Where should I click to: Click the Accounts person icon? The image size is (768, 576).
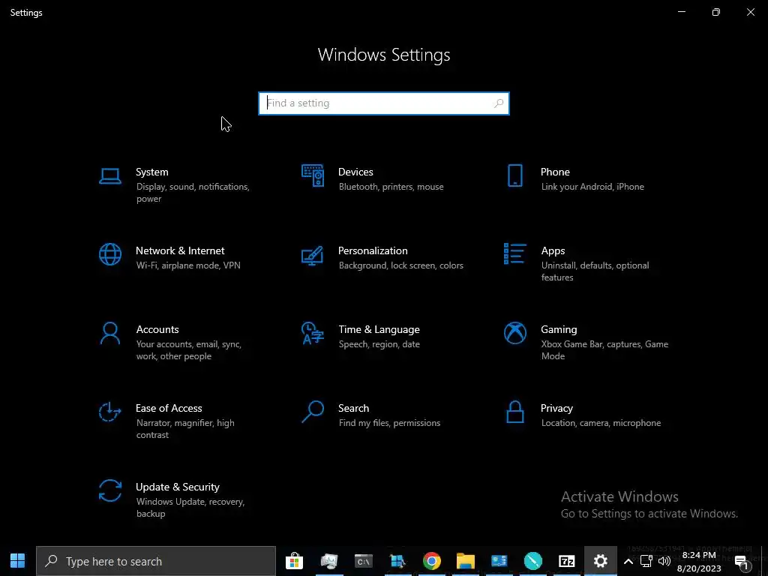coord(109,334)
